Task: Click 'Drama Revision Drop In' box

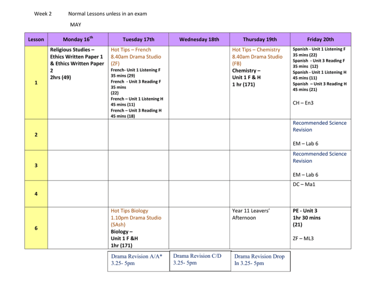Action: click(260, 261)
